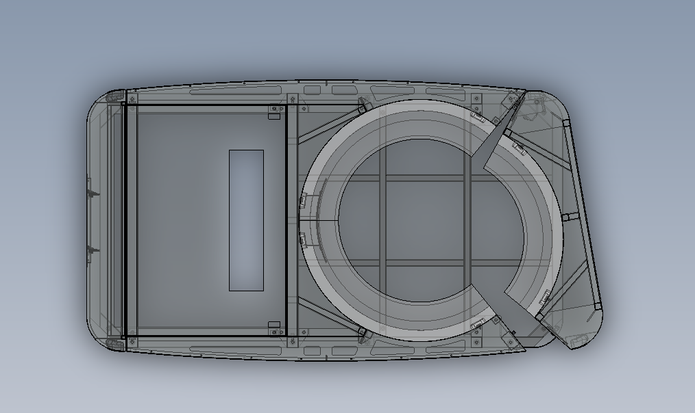Click the upper hinge on the left outer edge
Image resolution: width=695 pixels, height=413 pixels.
pos(90,194)
